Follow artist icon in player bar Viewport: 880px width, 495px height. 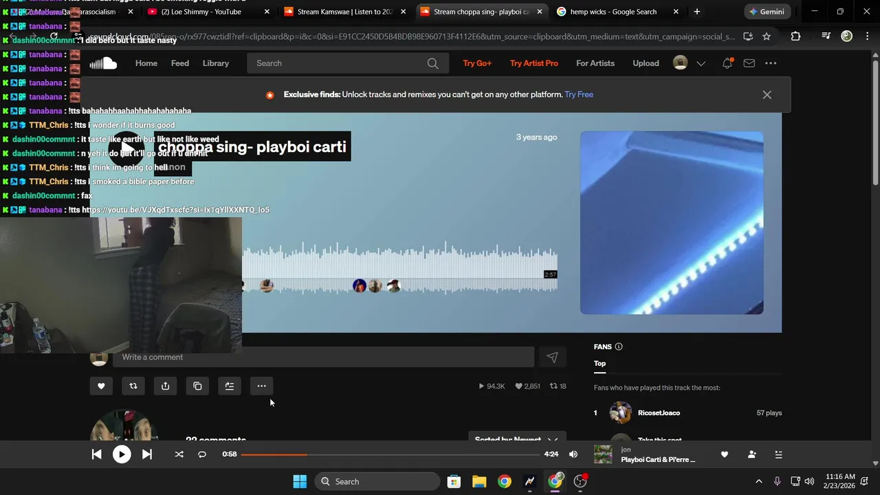coord(751,454)
